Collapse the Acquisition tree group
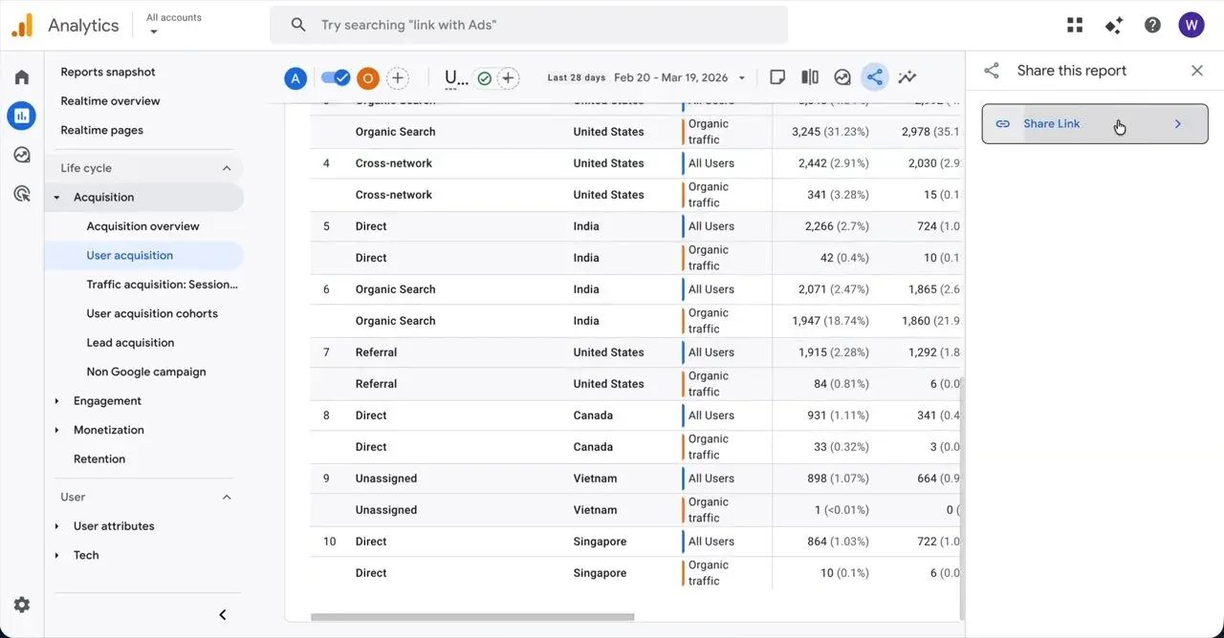The height and width of the screenshot is (638, 1224). (x=57, y=198)
